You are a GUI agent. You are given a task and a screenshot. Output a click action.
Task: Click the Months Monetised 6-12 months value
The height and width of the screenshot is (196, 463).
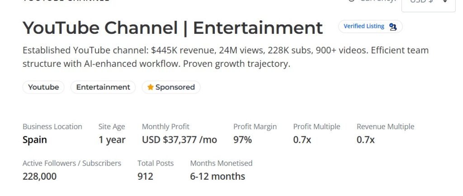(x=217, y=176)
